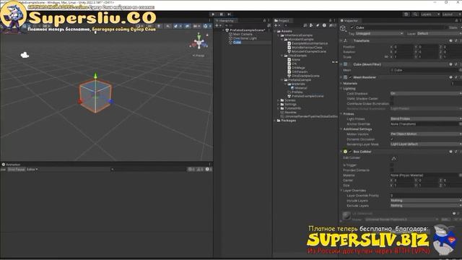Click the scene orientation gizmo
462x260 pixels.
(x=199, y=43)
